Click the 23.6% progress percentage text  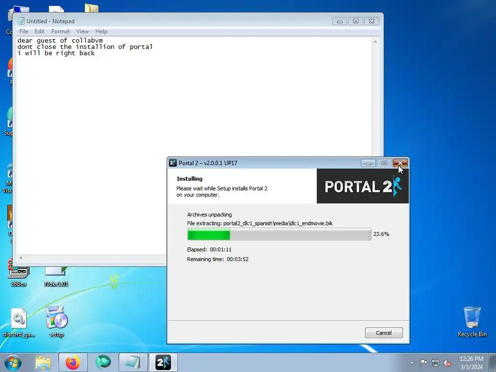coord(381,234)
